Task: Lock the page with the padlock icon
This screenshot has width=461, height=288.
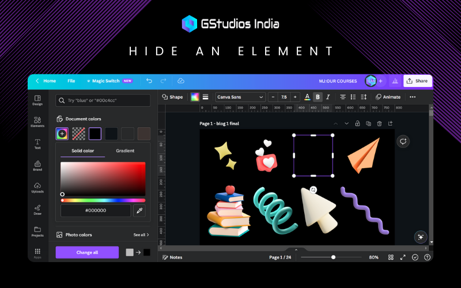Action: [357, 123]
